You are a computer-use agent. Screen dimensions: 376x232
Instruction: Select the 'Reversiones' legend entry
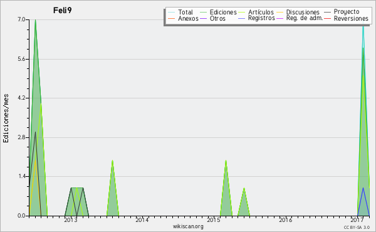tap(346, 18)
